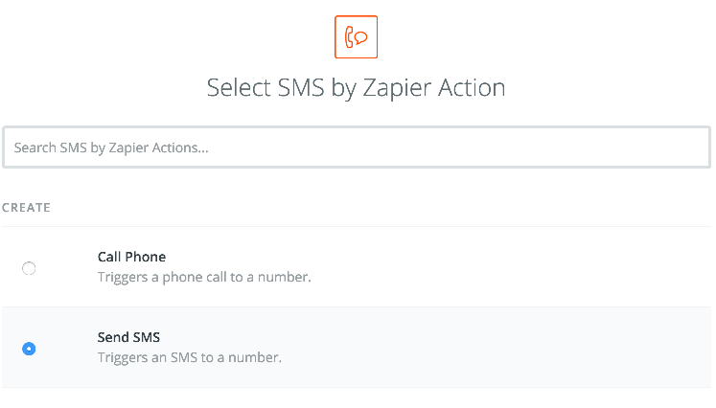Focus the Search SMS by Zapier Actions field
Image resolution: width=716 pixels, height=408 pixels.
click(357, 147)
